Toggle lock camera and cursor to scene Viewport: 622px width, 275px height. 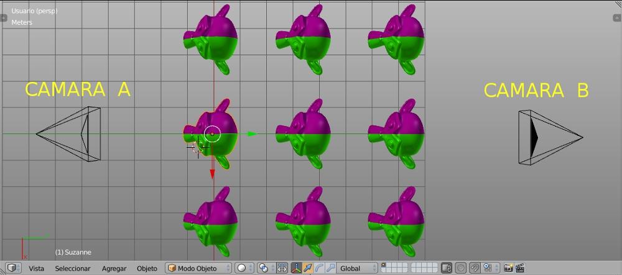pos(447,268)
